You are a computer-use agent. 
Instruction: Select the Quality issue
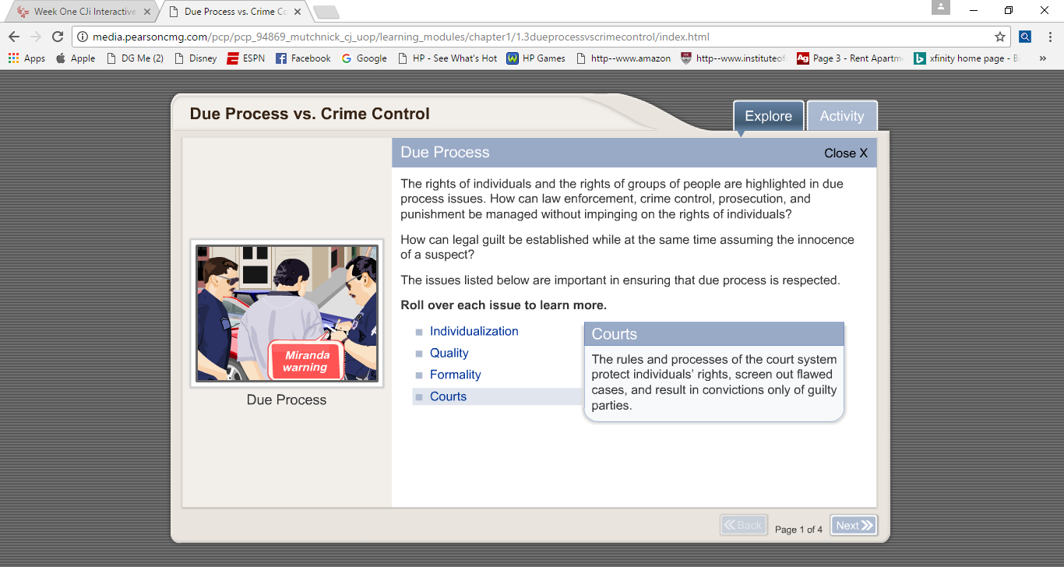tap(449, 353)
